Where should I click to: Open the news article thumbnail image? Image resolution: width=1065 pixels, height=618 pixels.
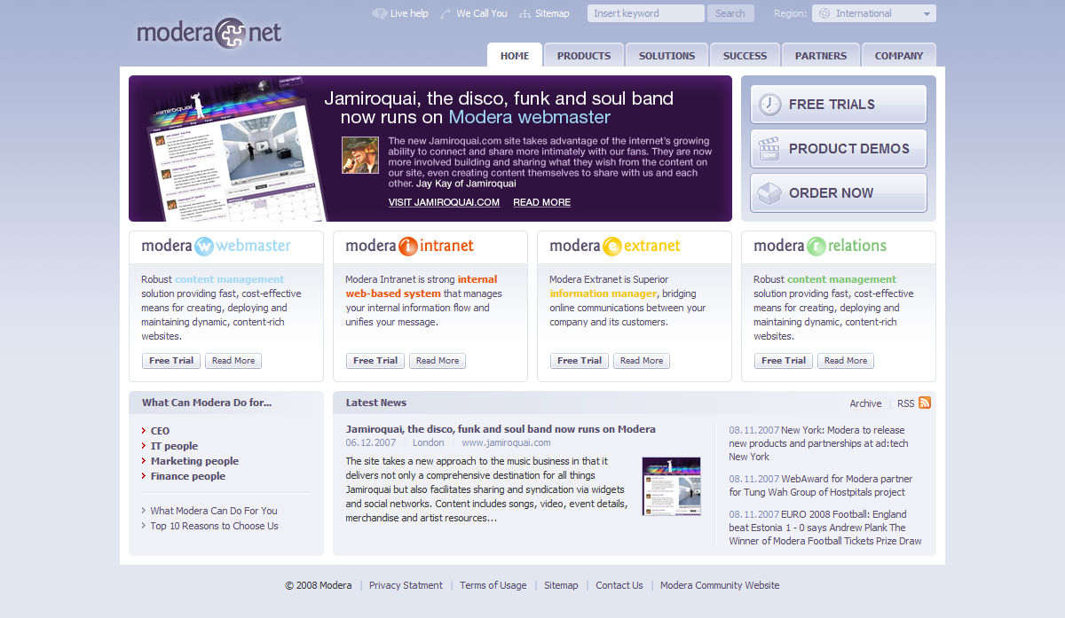point(672,486)
